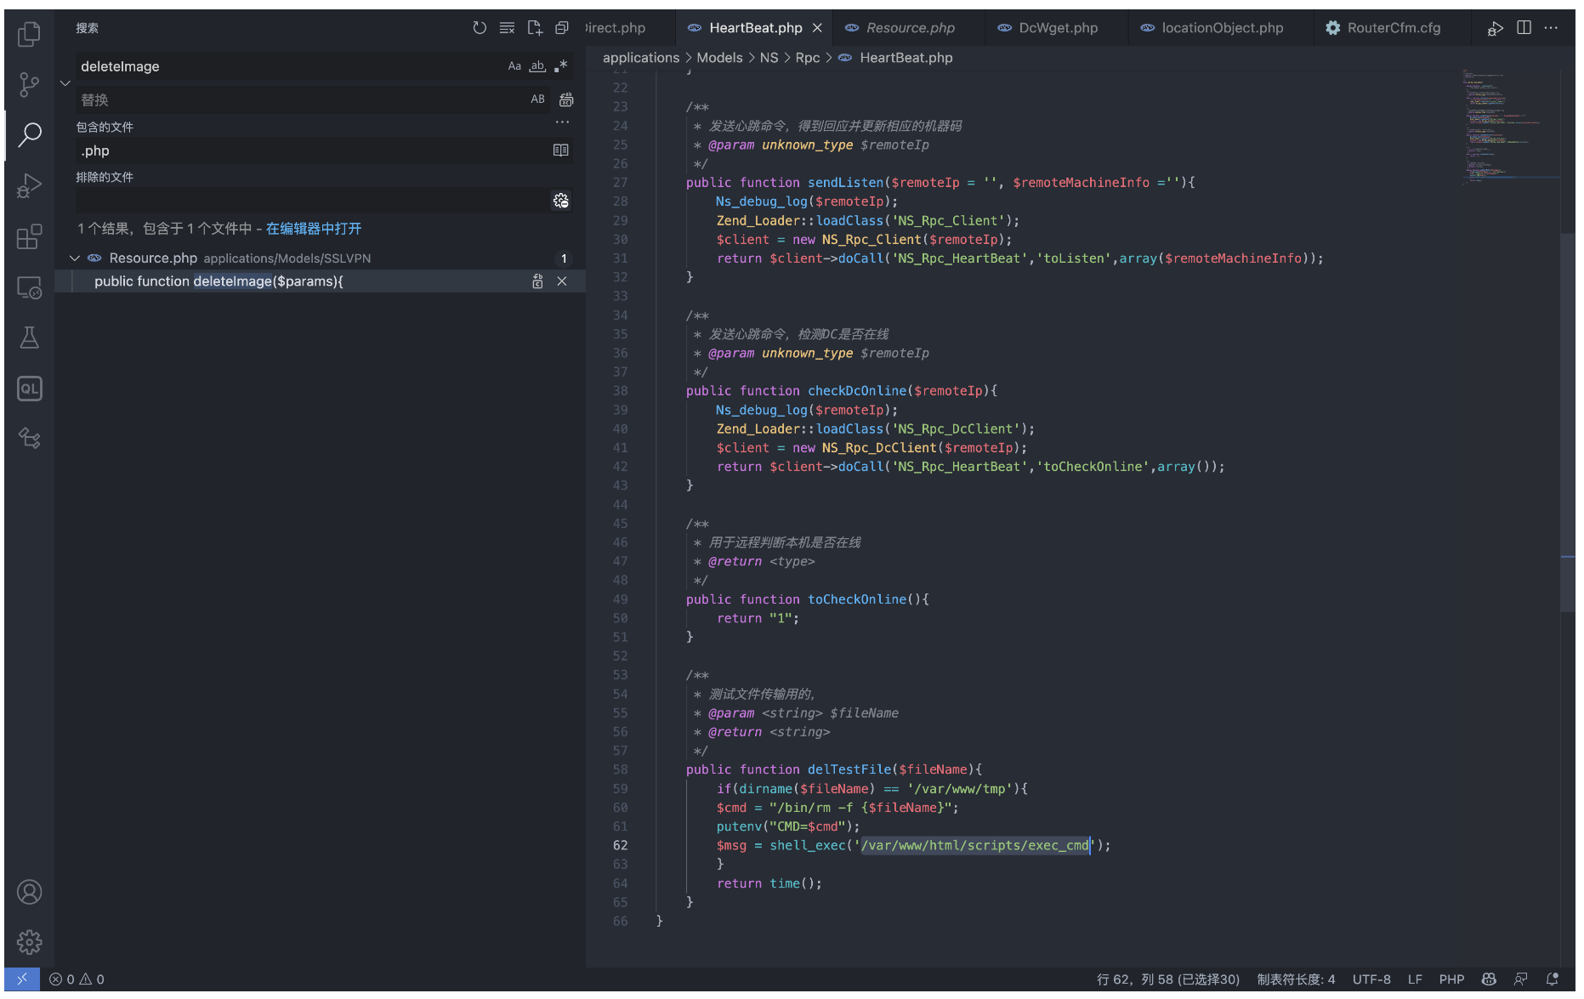Click the open in editor link
This screenshot has width=1584, height=999.
pos(313,229)
